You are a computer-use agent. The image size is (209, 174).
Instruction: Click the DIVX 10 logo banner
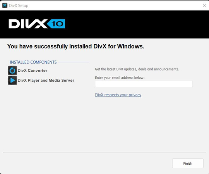(37, 24)
